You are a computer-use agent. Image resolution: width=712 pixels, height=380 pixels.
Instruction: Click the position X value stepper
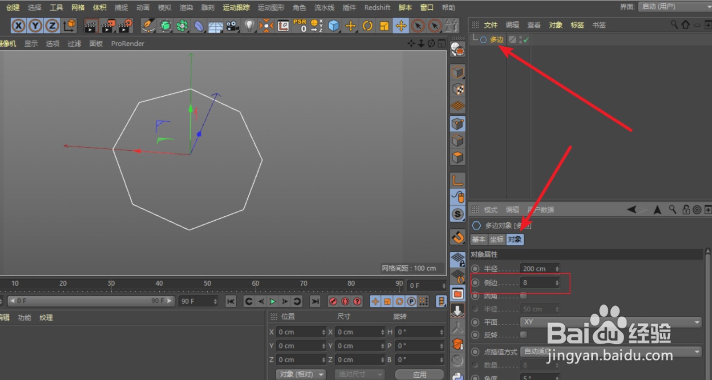(x=324, y=332)
